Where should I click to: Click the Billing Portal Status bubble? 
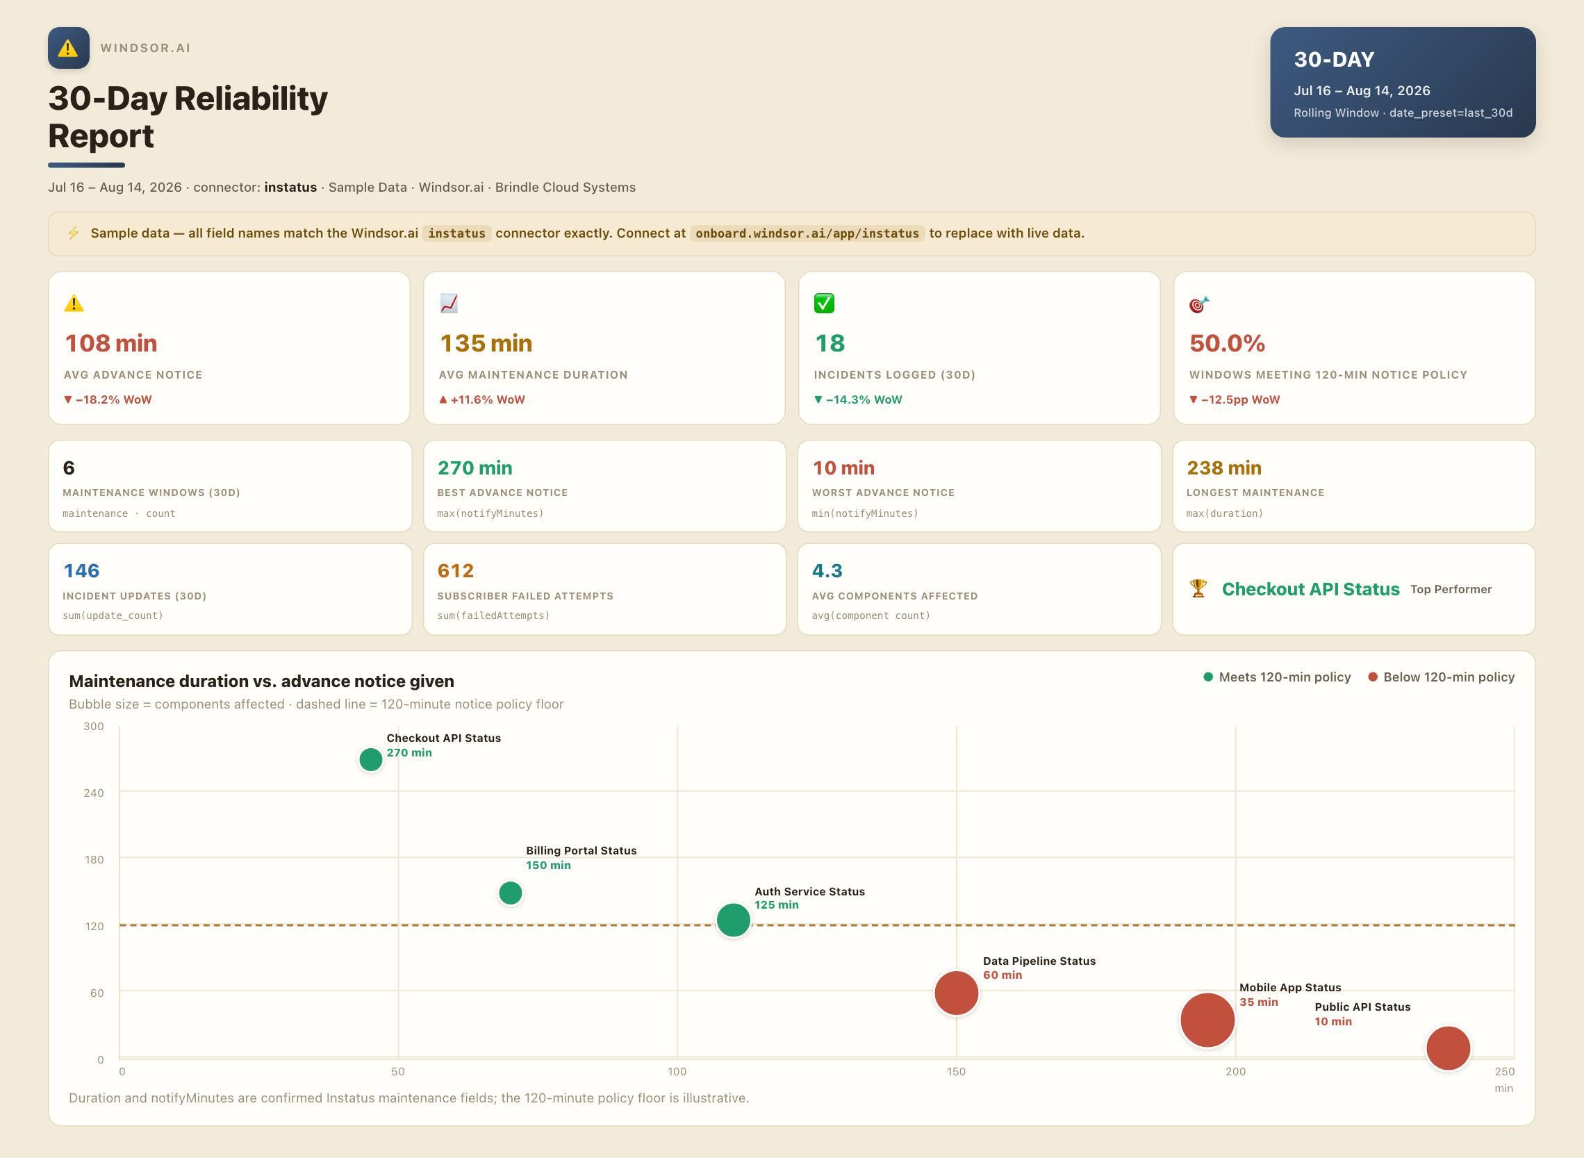pos(510,893)
